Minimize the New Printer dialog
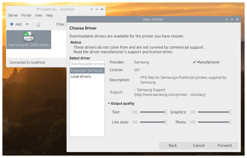 pos(227,19)
